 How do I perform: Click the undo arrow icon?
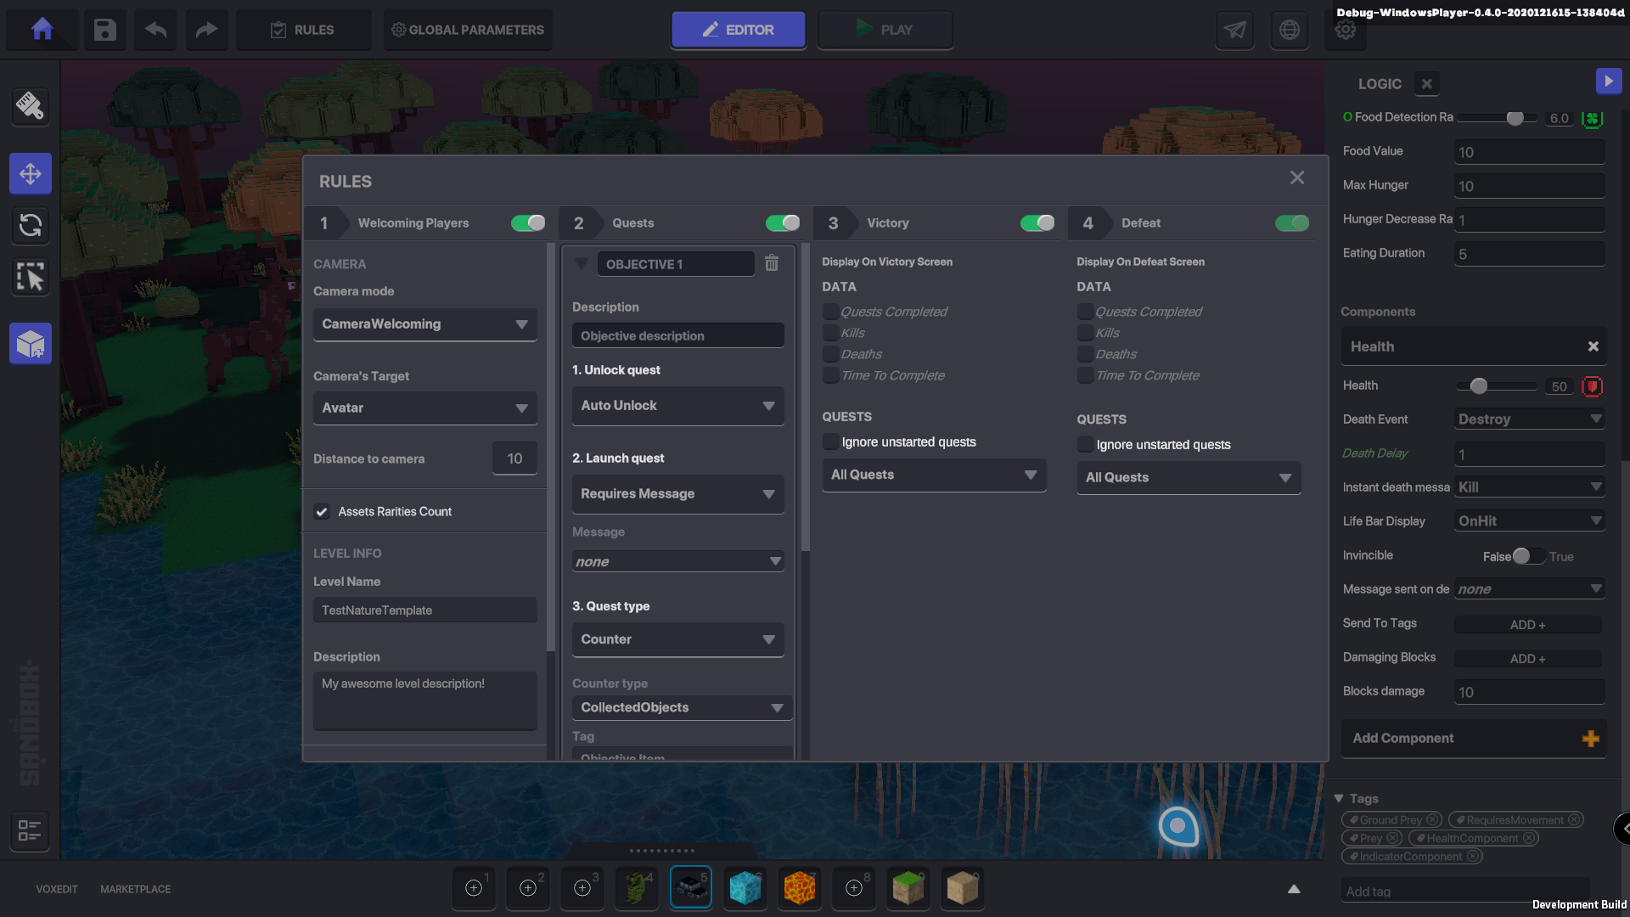pos(155,30)
